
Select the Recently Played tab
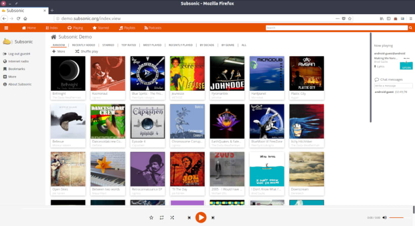(x=180, y=45)
